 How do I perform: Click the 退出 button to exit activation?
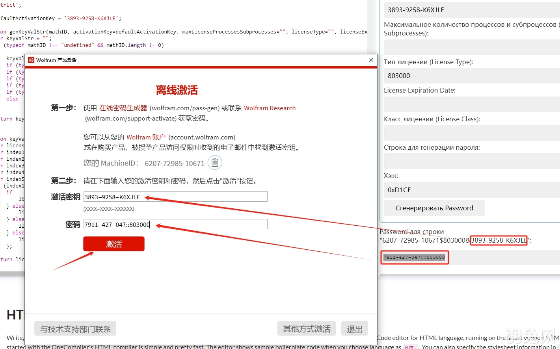pos(354,328)
